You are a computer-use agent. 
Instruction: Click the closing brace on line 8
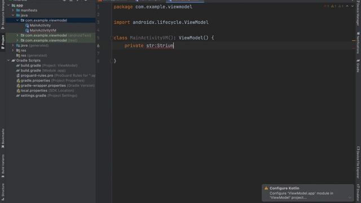pos(115,61)
